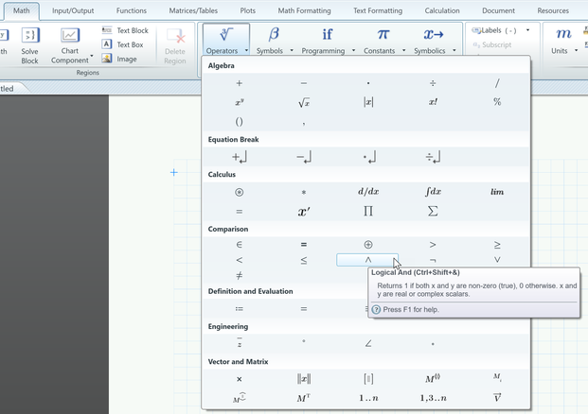Screen dimensions: 588x414
Task: Insert the summation operator
Action: [433, 211]
